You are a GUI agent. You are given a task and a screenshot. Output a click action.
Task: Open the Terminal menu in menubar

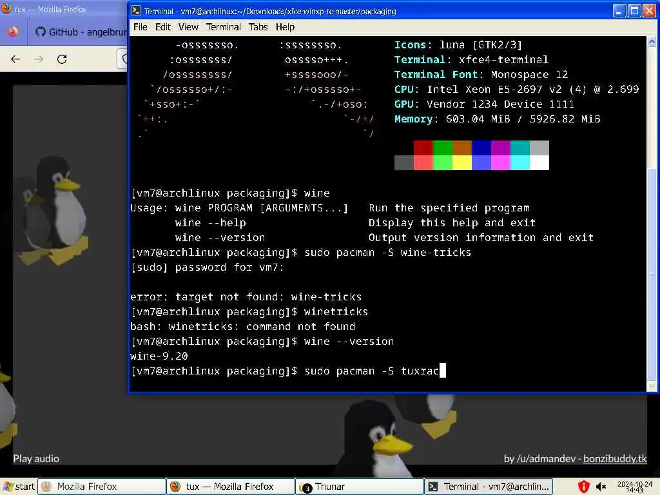pyautogui.click(x=223, y=27)
